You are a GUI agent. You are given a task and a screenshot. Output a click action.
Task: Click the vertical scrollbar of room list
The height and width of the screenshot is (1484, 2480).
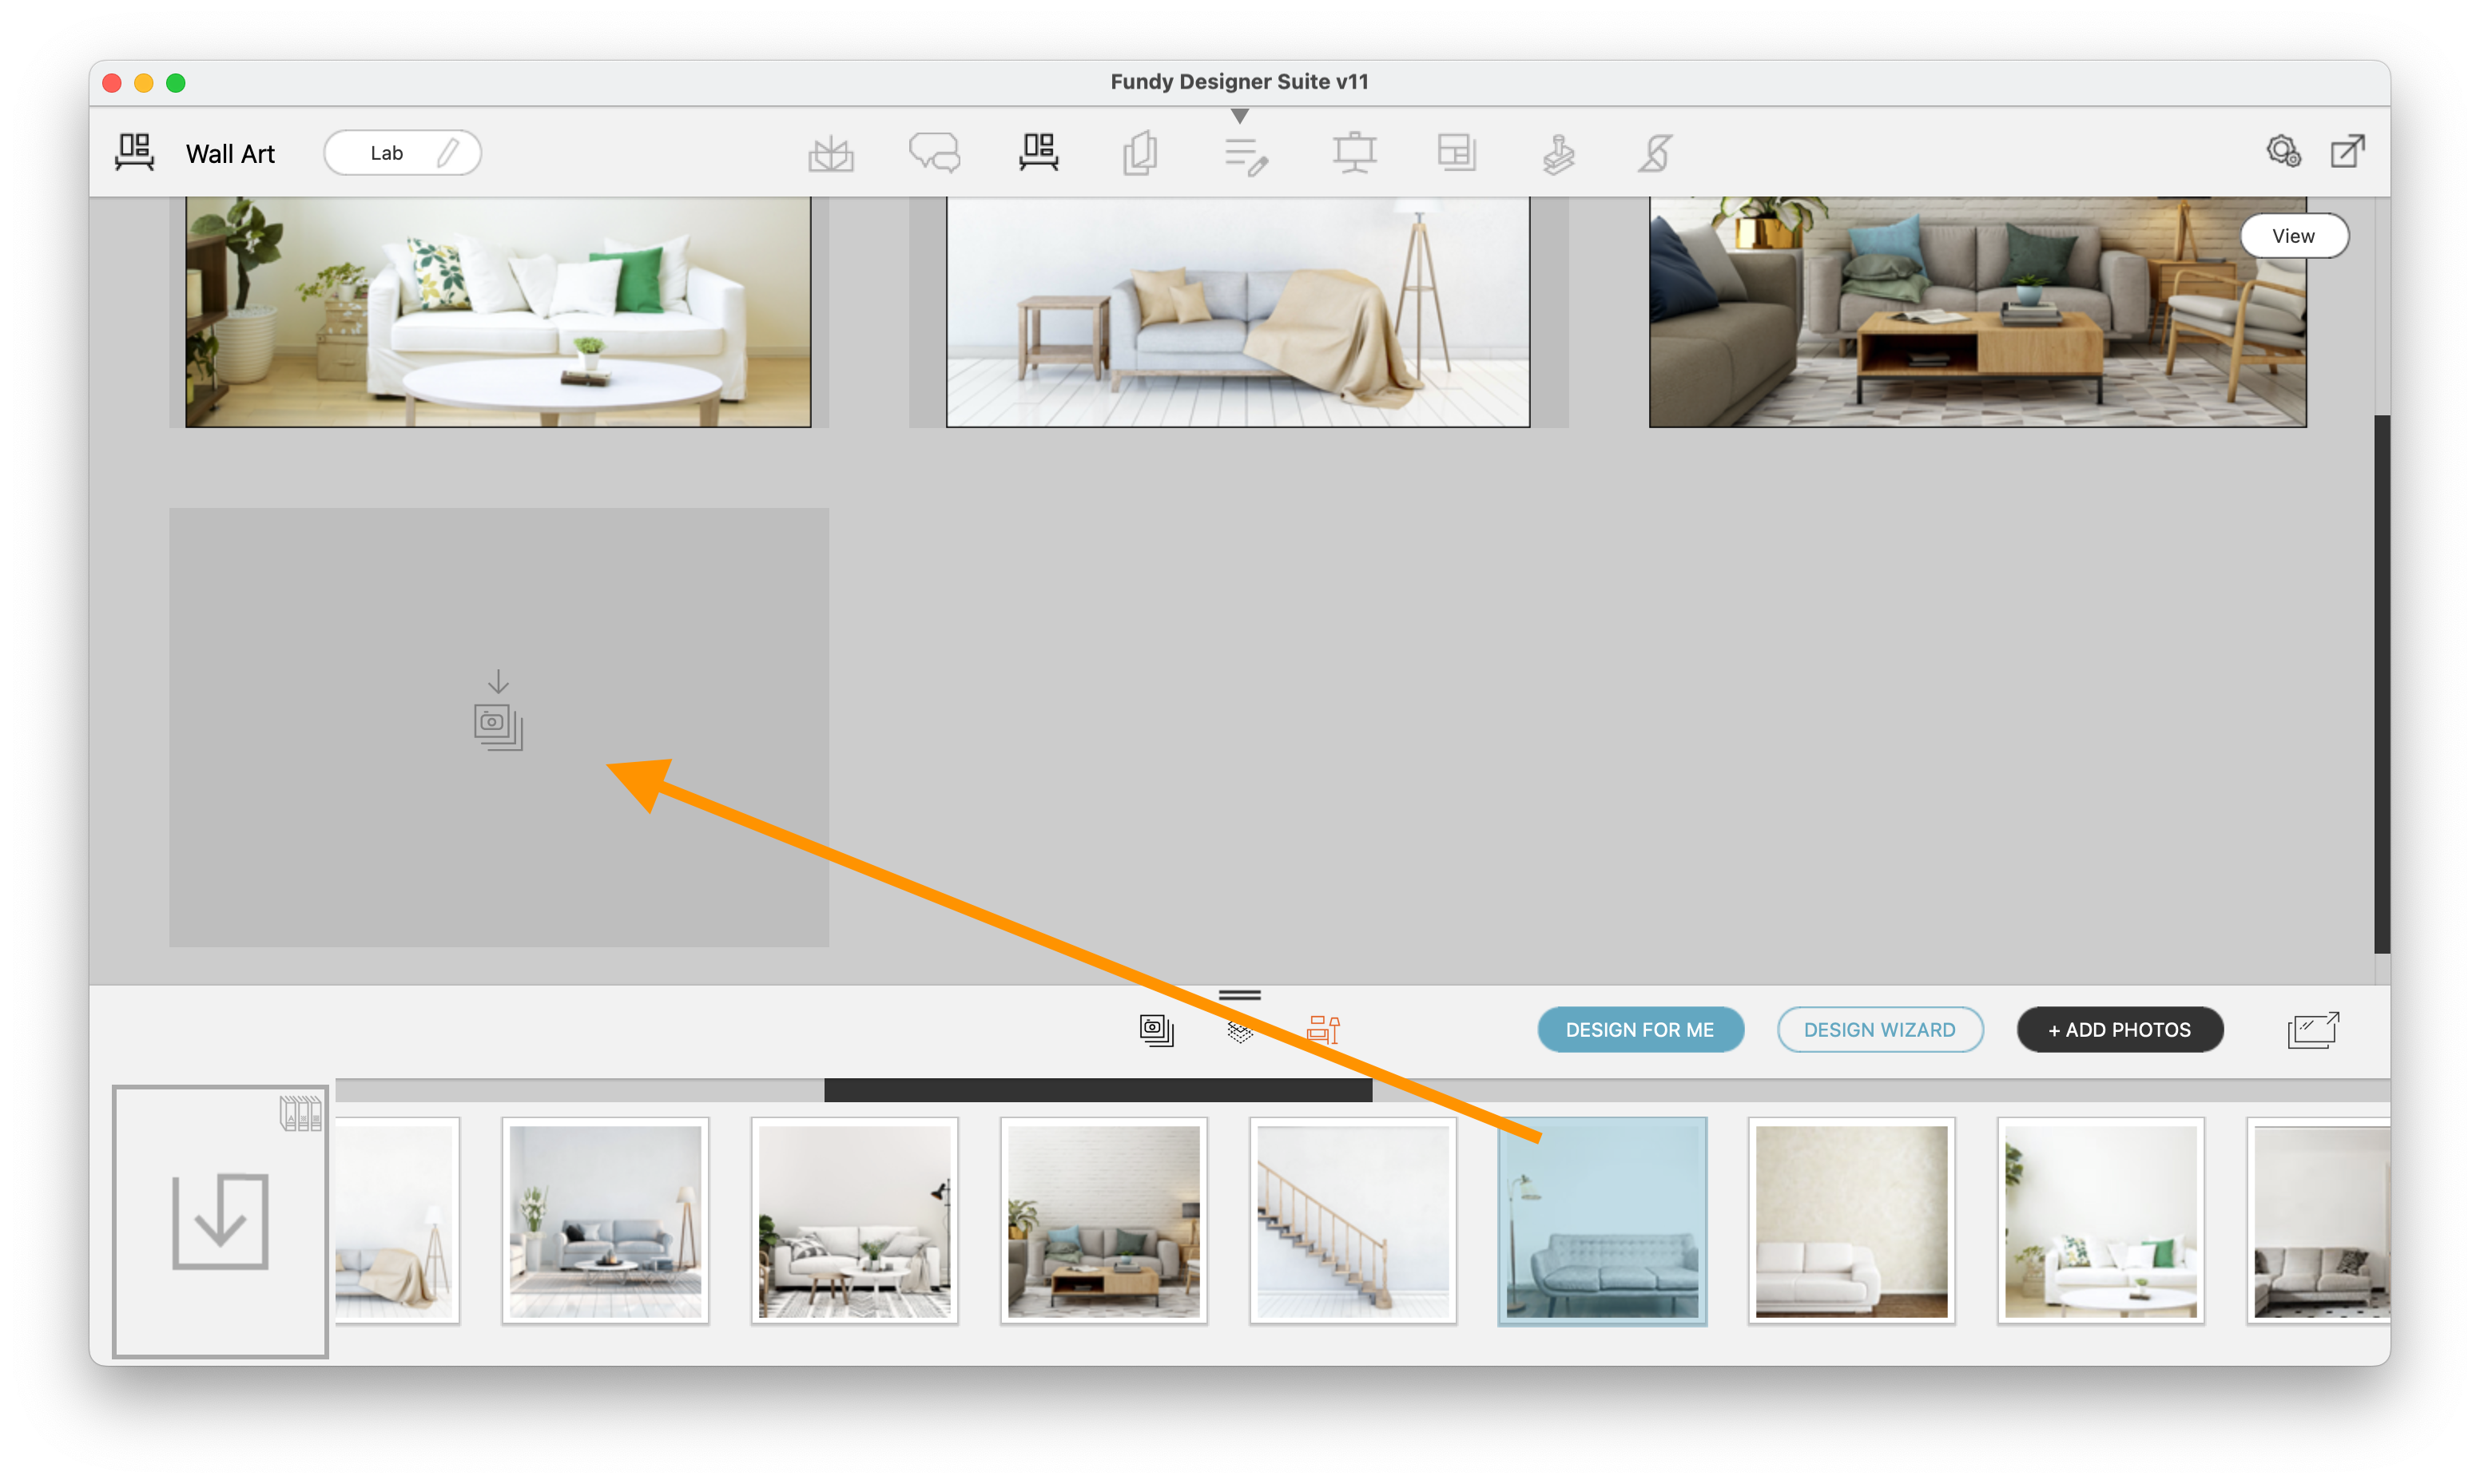click(x=2382, y=684)
